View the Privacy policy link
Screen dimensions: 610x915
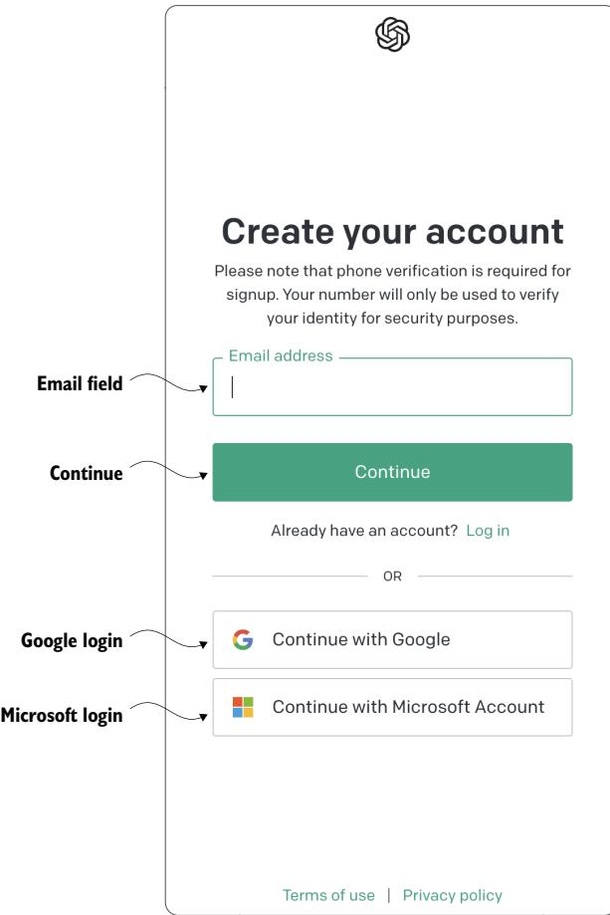click(x=452, y=895)
